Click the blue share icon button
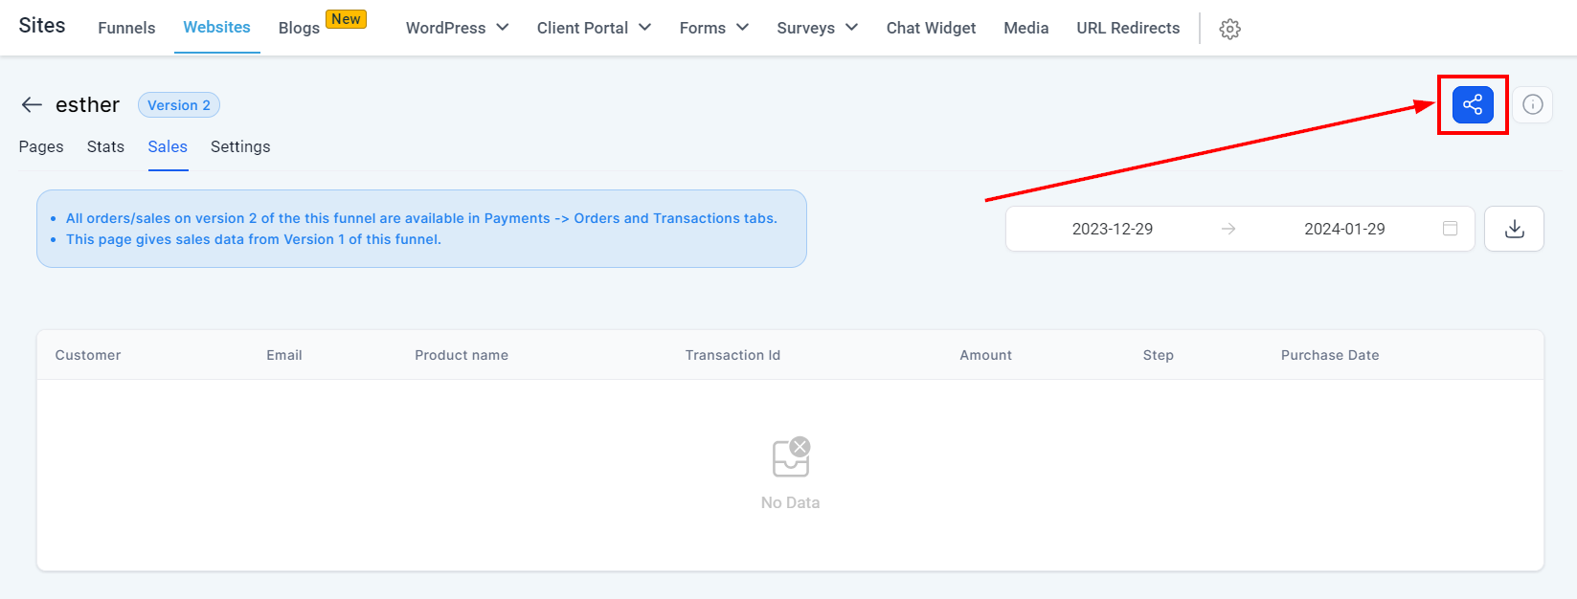Screen dimensions: 1577x599 click(x=1473, y=104)
